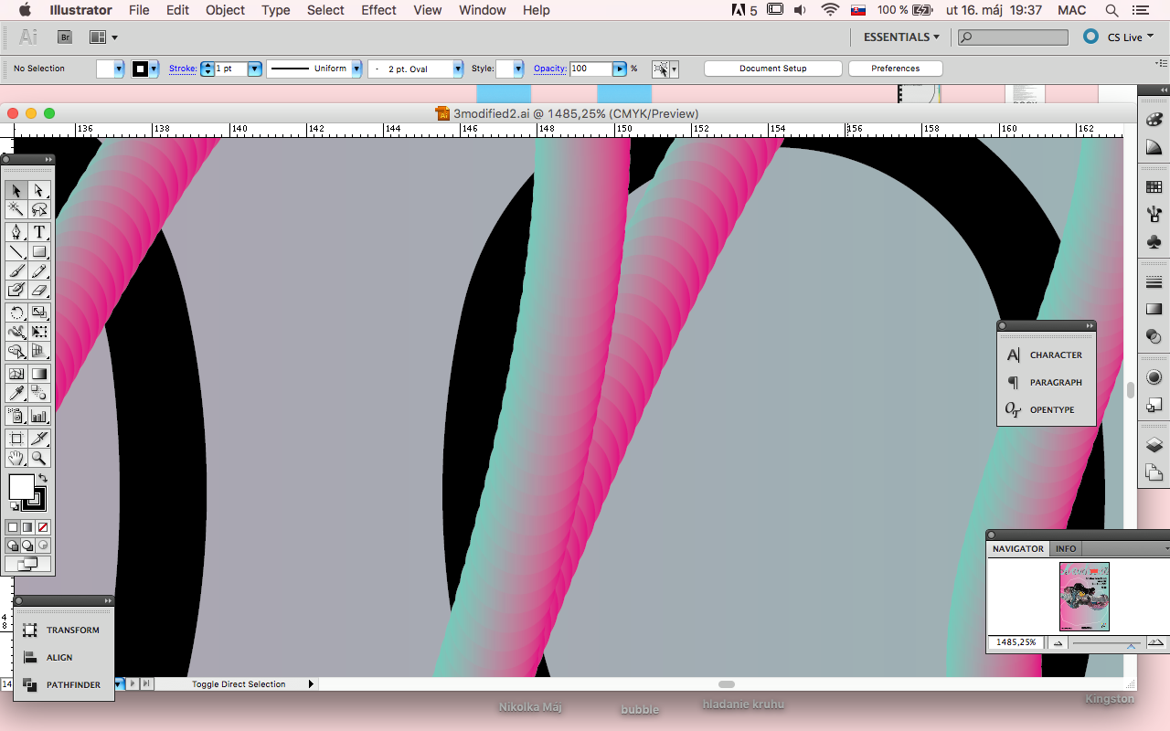
Task: Open the fill color dropdown
Action: coord(118,69)
